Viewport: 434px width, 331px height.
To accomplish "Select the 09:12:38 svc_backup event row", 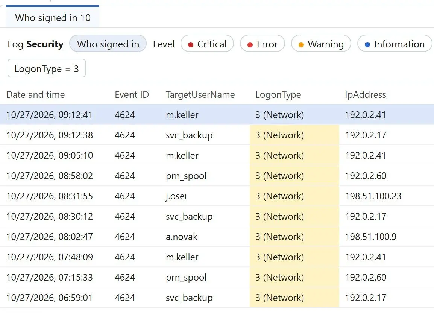I will coord(217,135).
